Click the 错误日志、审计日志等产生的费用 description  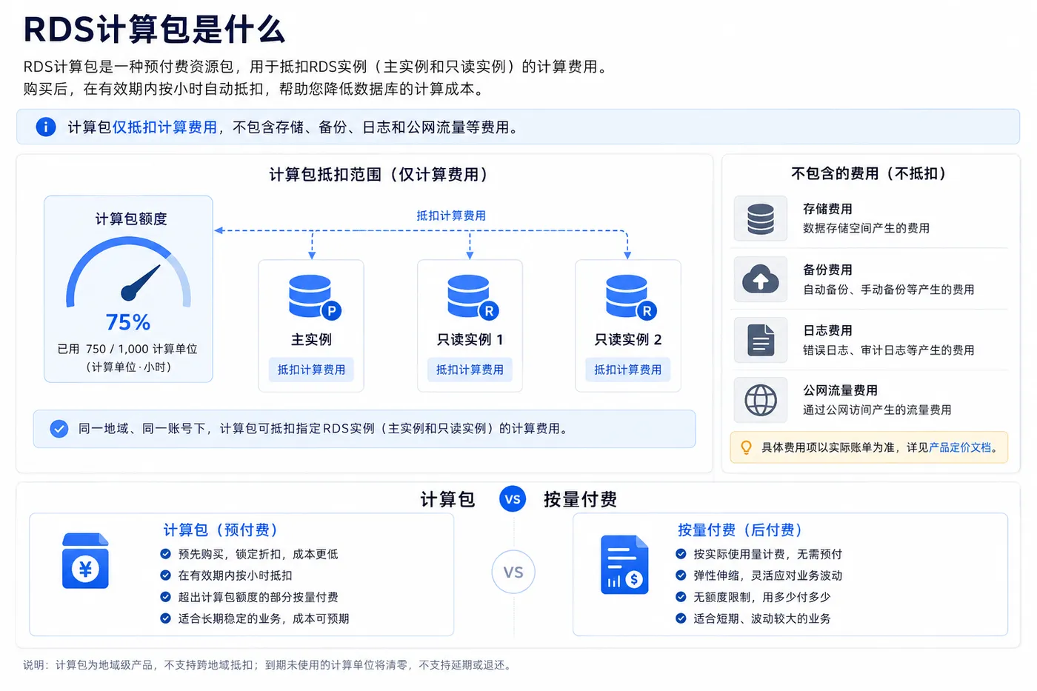tap(888, 350)
